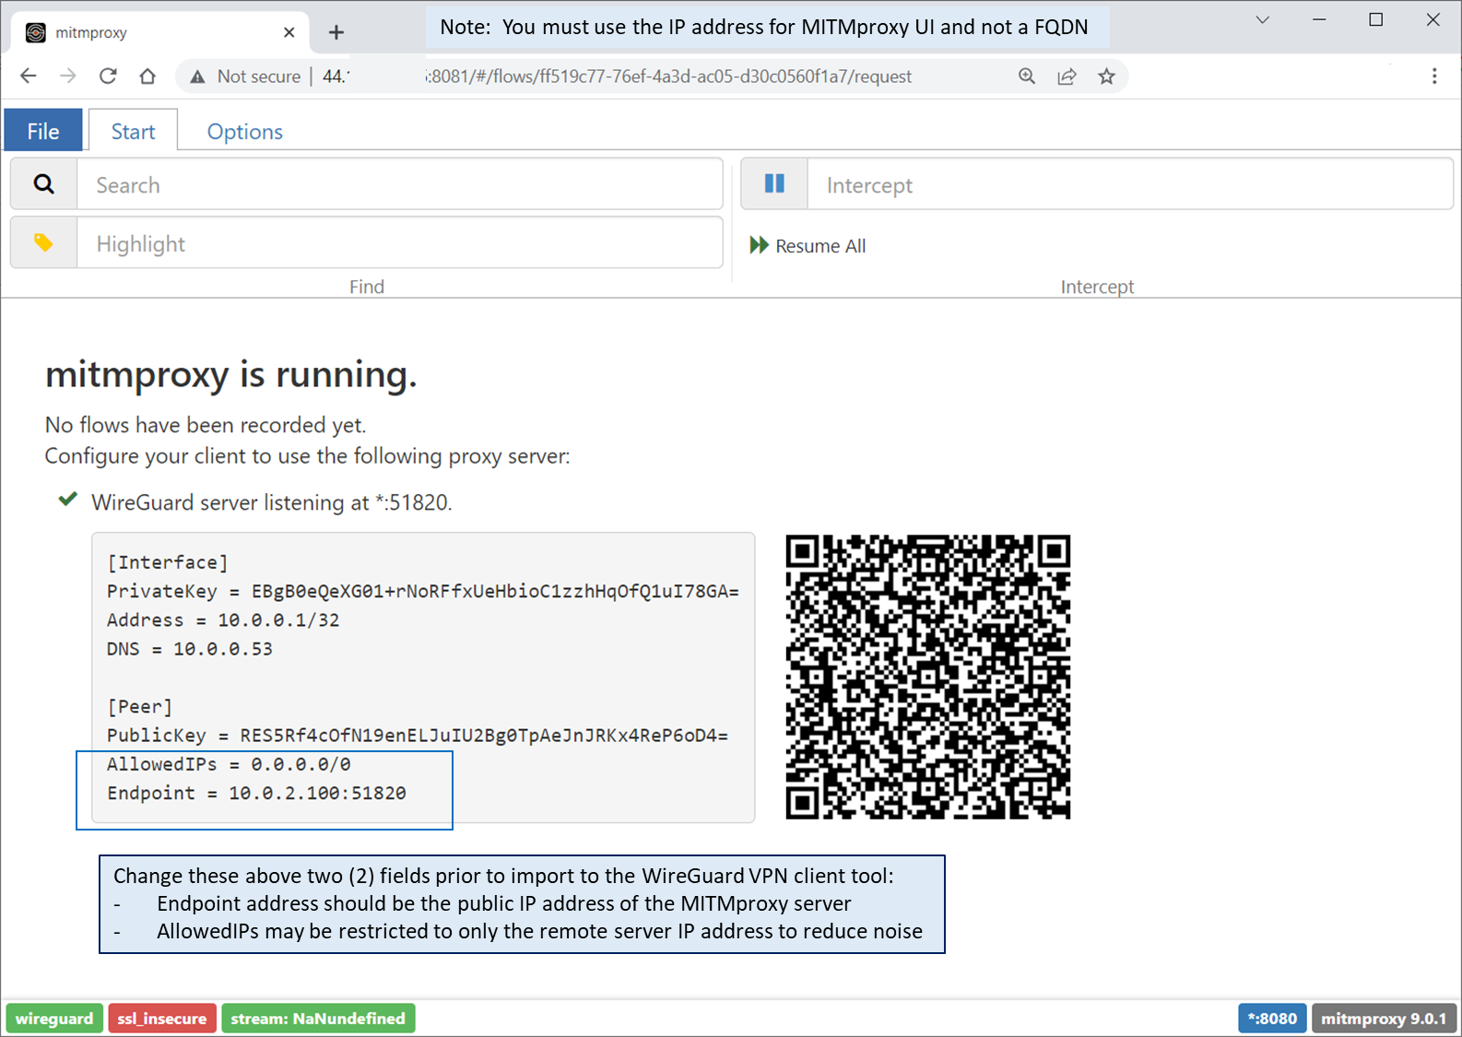The height and width of the screenshot is (1037, 1462).
Task: Open the browser zoom control icon
Action: [1027, 77]
